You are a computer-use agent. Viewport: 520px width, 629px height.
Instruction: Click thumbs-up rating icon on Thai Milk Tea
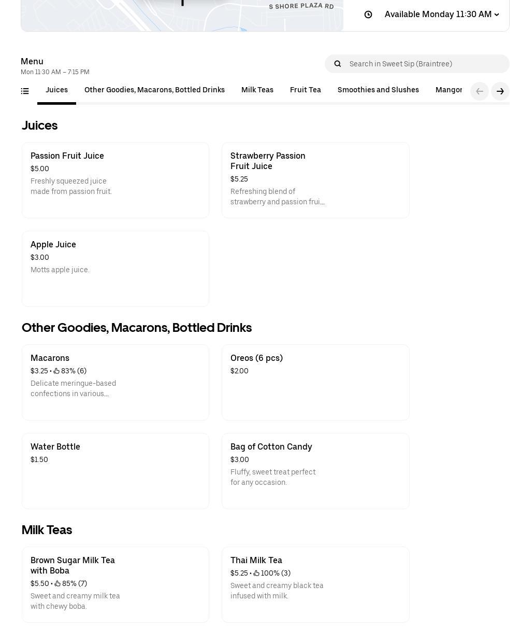[256, 574]
